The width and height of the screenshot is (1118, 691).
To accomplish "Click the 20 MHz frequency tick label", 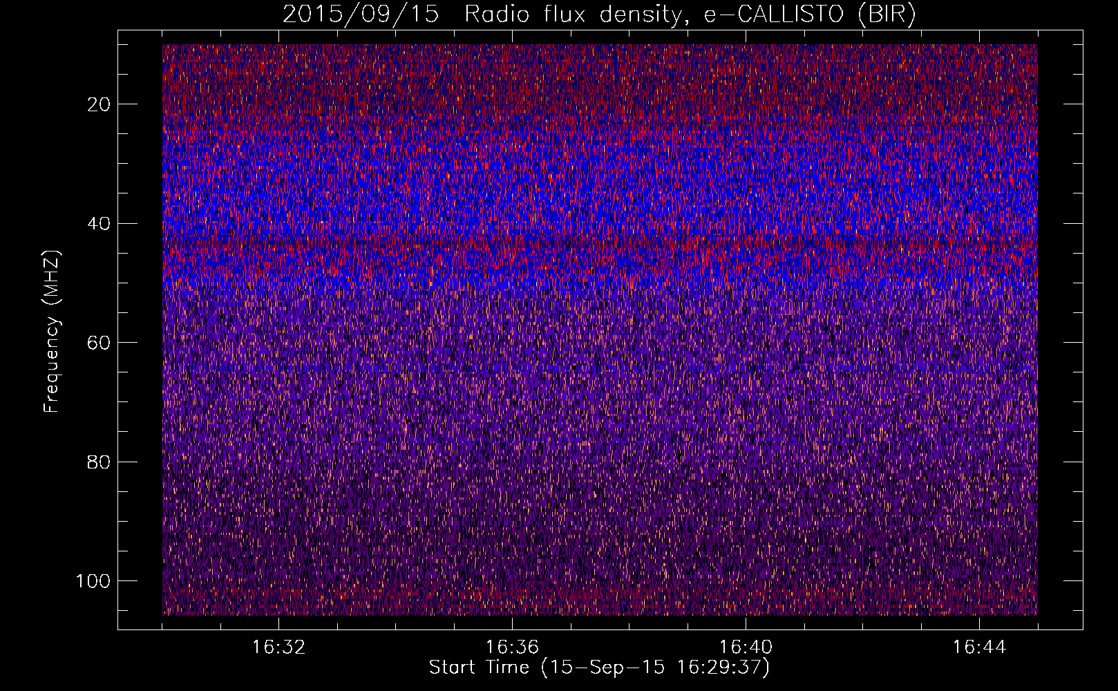I will click(99, 104).
